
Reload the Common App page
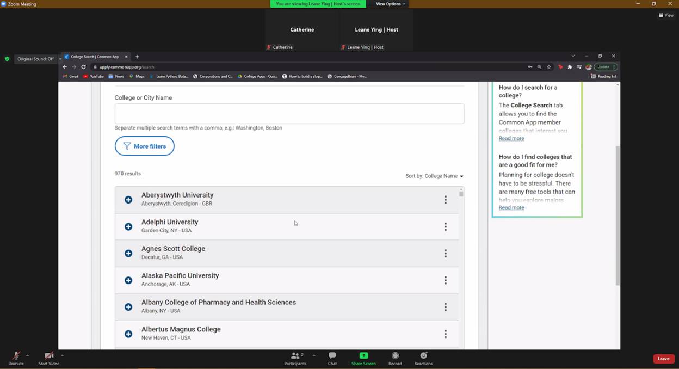[83, 67]
